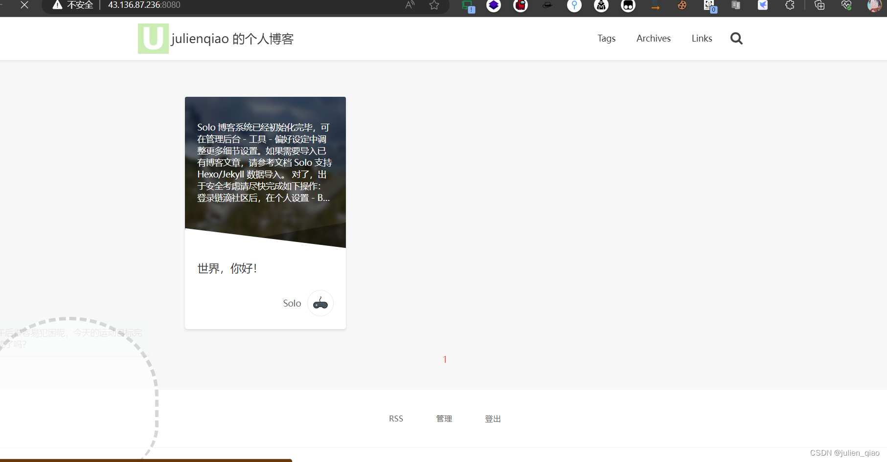Open the orange arrow extension icon
The width and height of the screenshot is (887, 462).
655,6
